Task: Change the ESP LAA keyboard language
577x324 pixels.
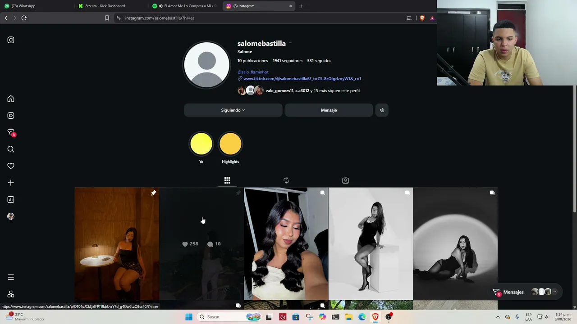Action: click(528, 317)
